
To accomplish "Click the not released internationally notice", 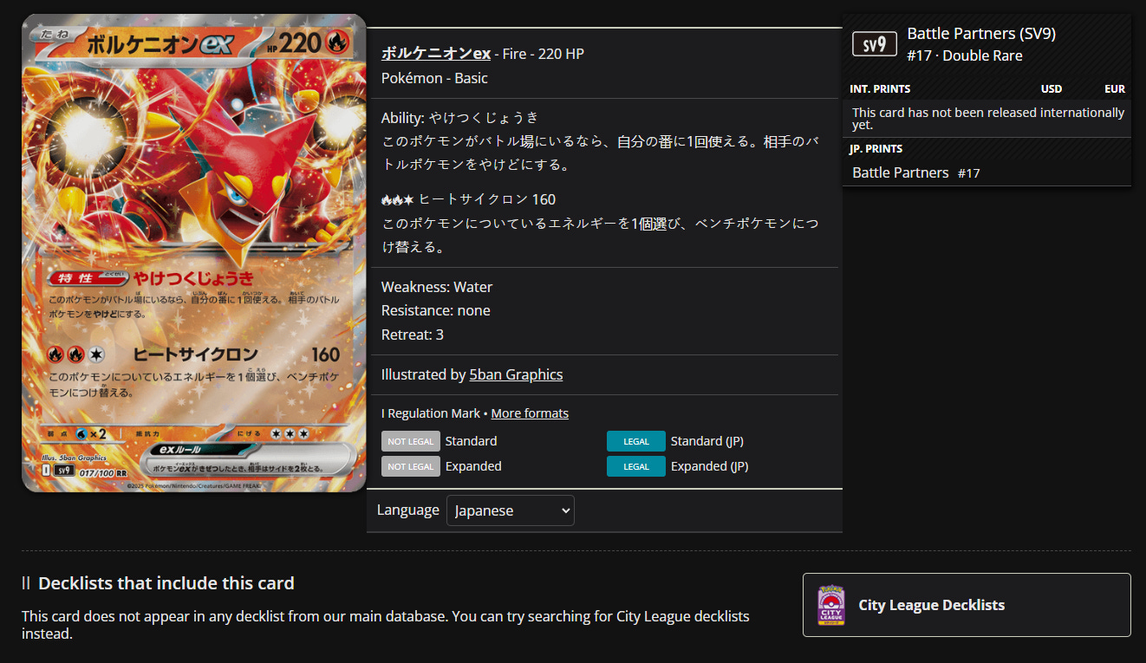I will coord(988,119).
